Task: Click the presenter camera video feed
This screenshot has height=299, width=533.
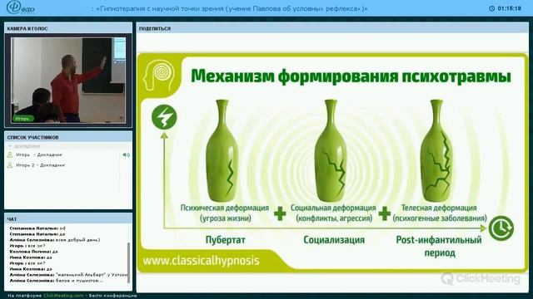Action: point(68,80)
